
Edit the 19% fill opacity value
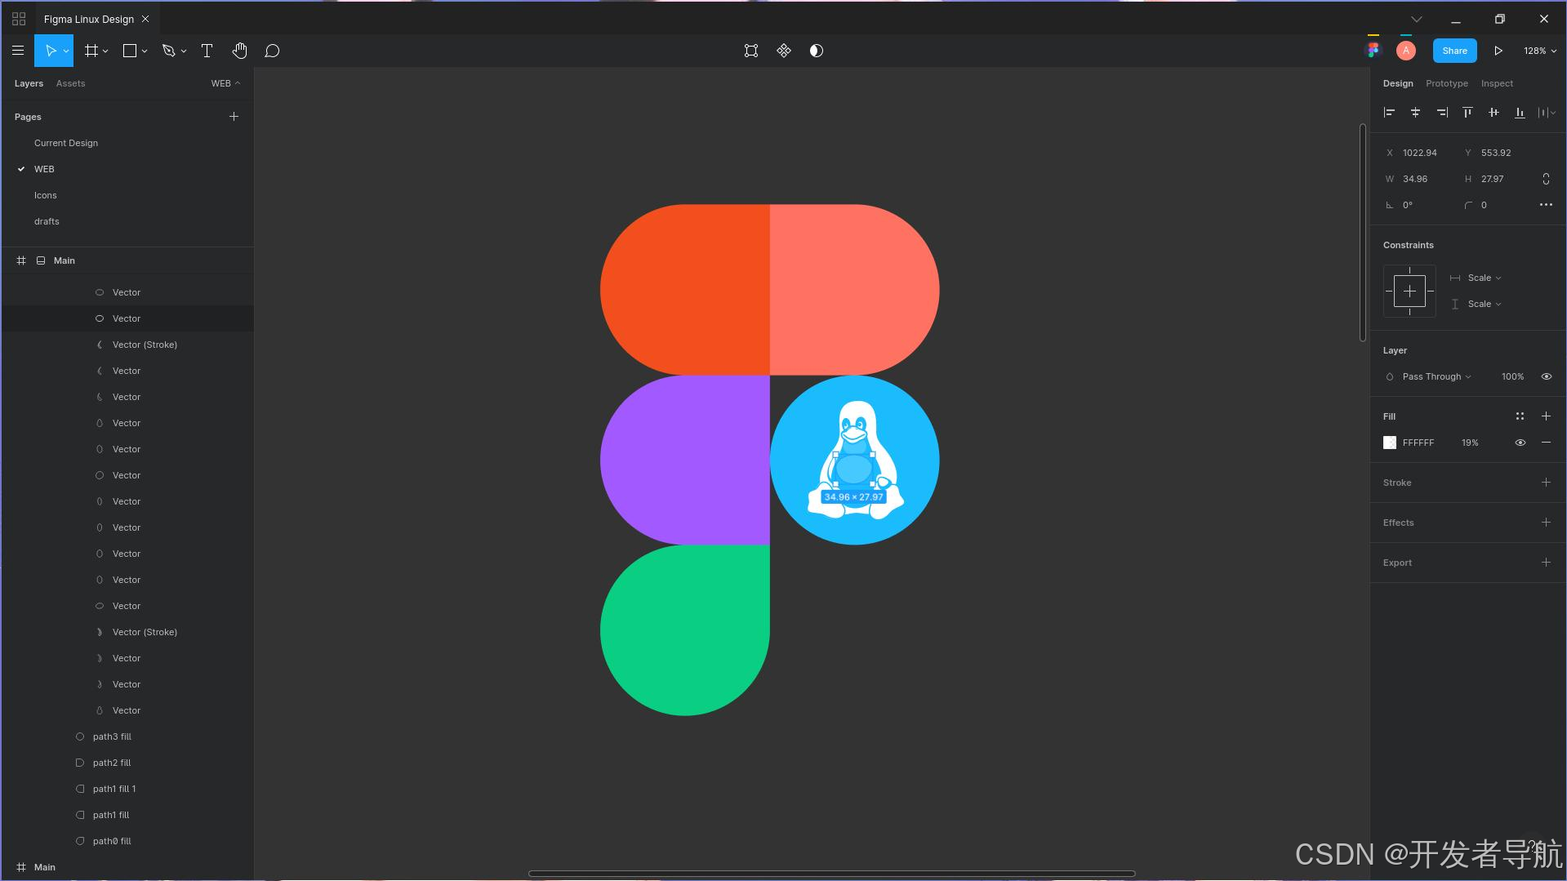click(x=1470, y=443)
